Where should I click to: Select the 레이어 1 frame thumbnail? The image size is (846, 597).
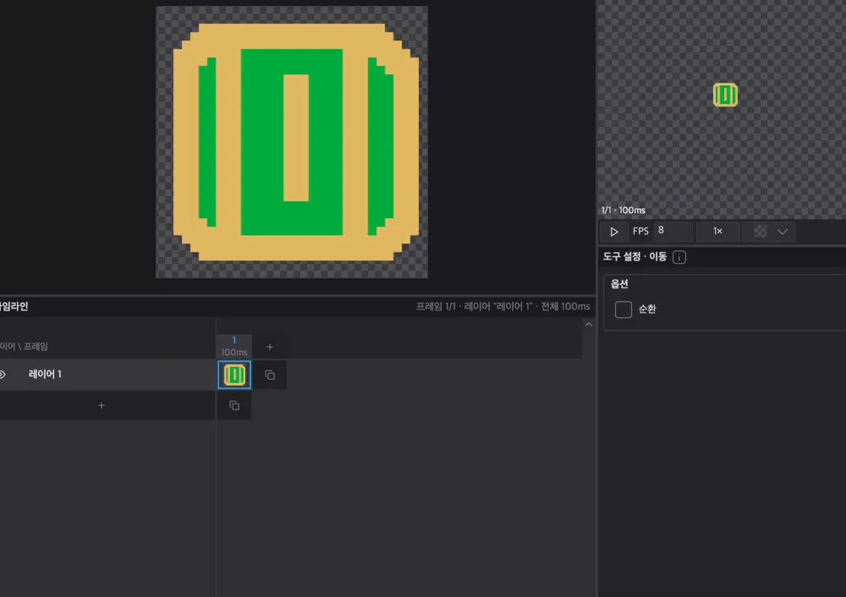[x=234, y=375]
